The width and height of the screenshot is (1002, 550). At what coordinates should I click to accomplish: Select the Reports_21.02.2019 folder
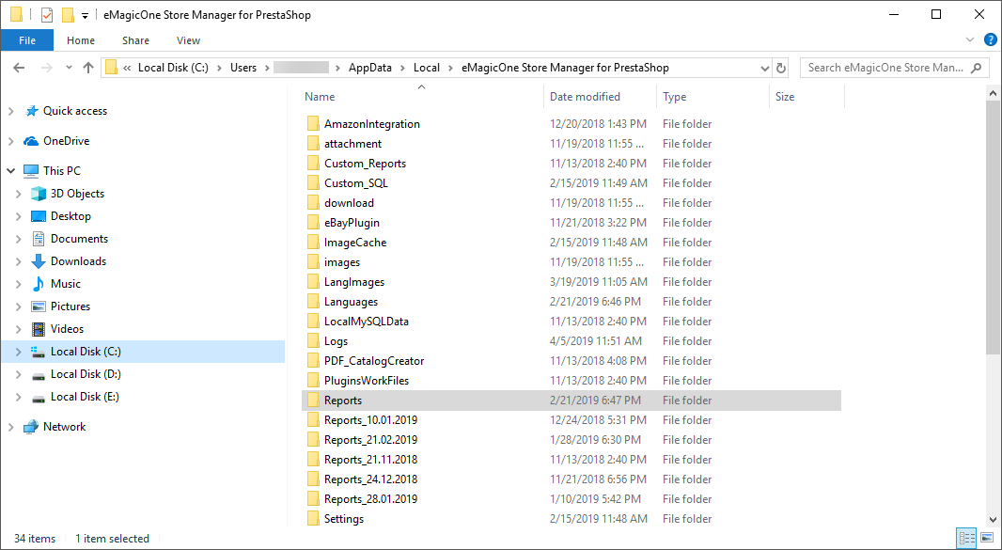click(x=370, y=440)
